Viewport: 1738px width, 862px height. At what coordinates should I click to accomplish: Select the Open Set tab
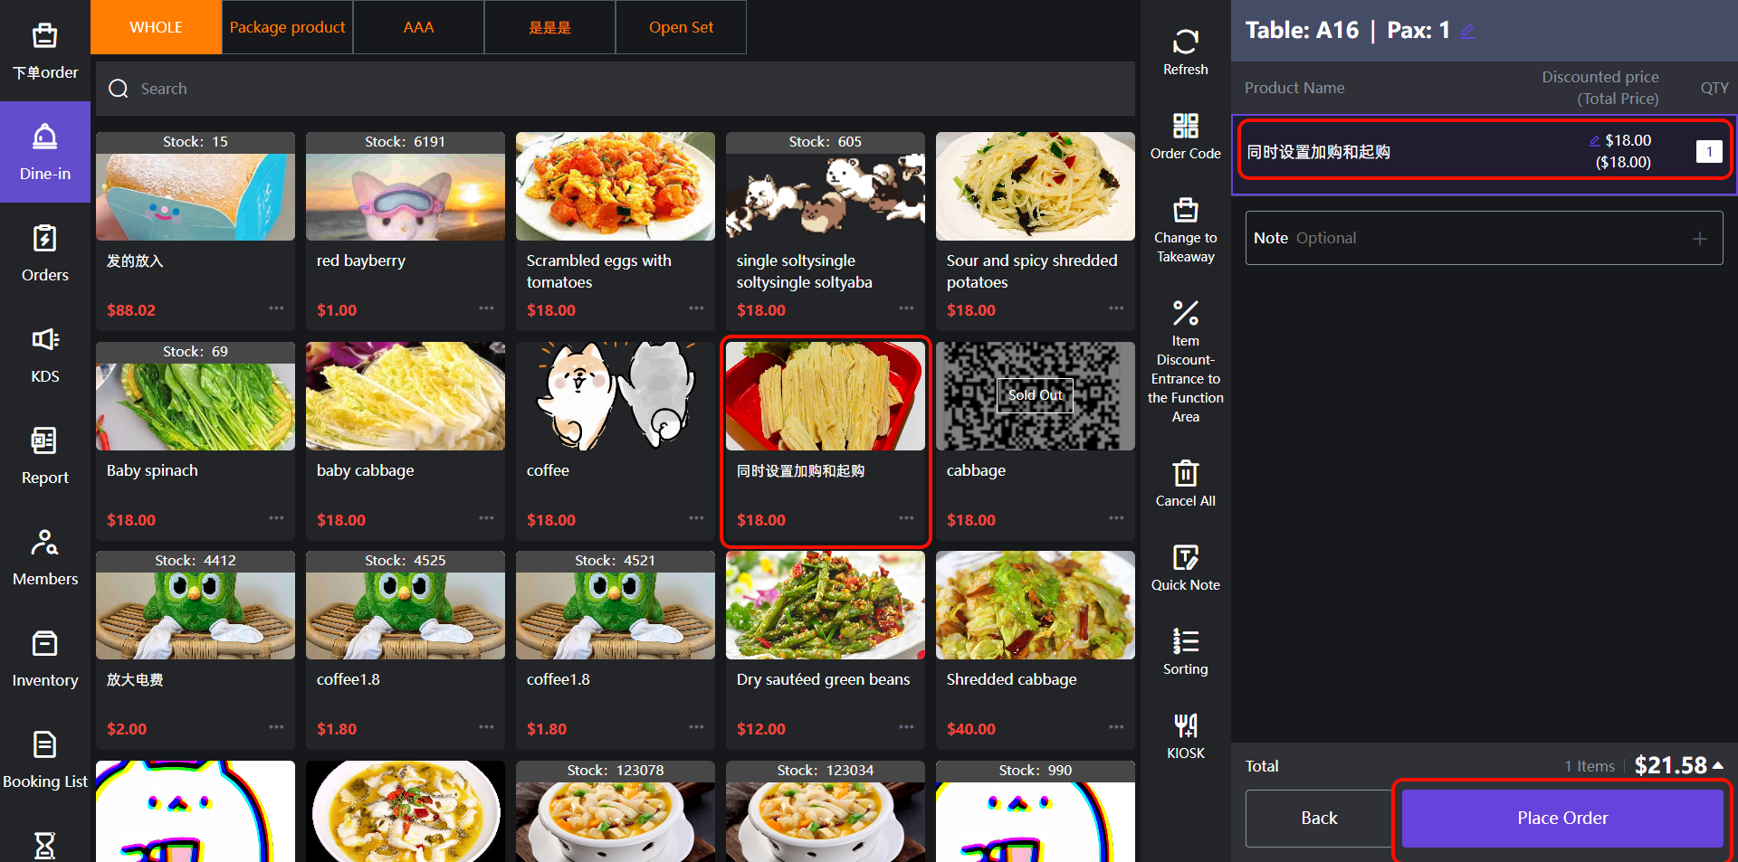tap(681, 27)
